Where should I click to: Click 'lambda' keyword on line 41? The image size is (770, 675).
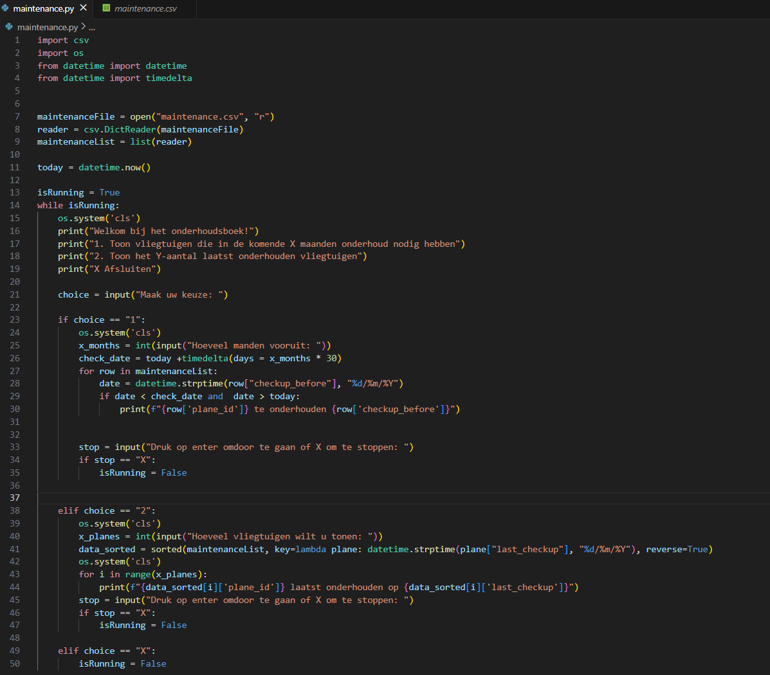(310, 549)
